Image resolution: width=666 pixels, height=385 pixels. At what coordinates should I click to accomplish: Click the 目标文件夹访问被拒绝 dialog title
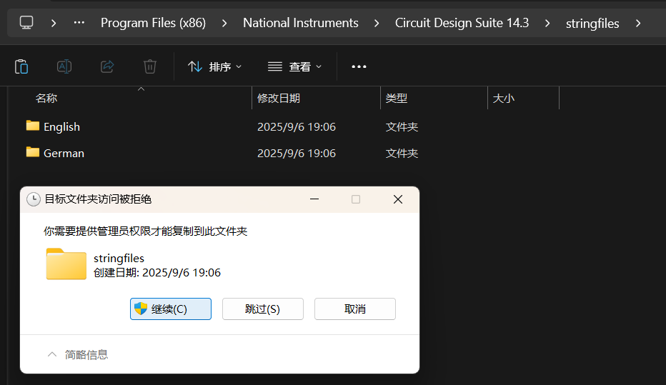(98, 199)
